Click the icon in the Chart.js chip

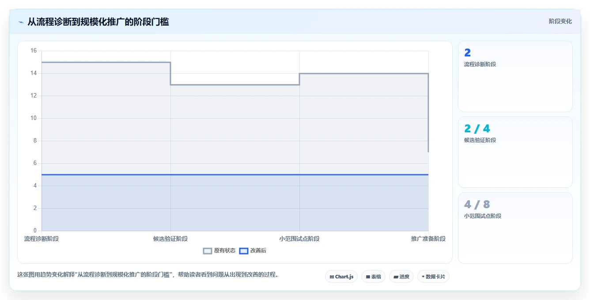(332, 277)
